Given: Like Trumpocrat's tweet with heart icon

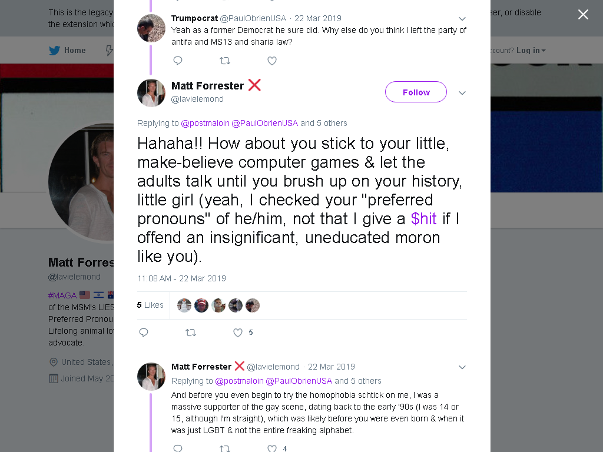Looking at the screenshot, I should (272, 61).
